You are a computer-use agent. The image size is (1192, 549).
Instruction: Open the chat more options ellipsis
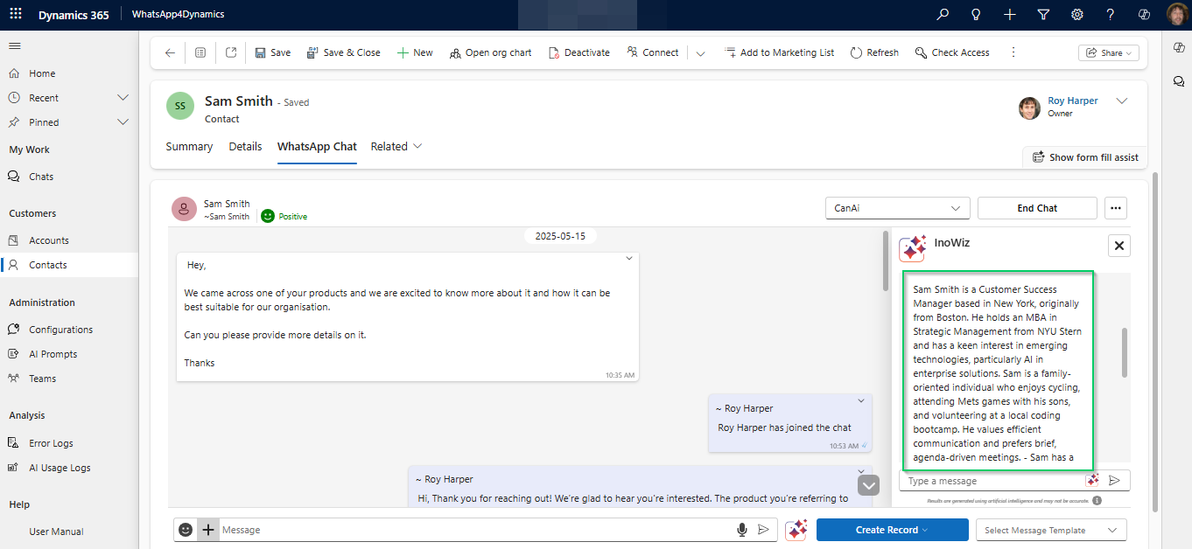[1115, 208]
